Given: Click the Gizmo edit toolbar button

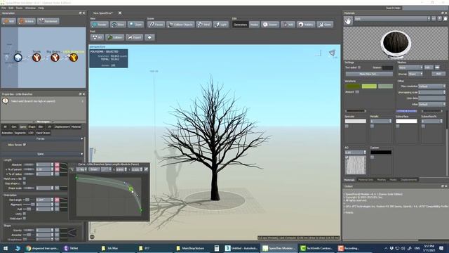Looking at the screenshot, I should 325,25.
